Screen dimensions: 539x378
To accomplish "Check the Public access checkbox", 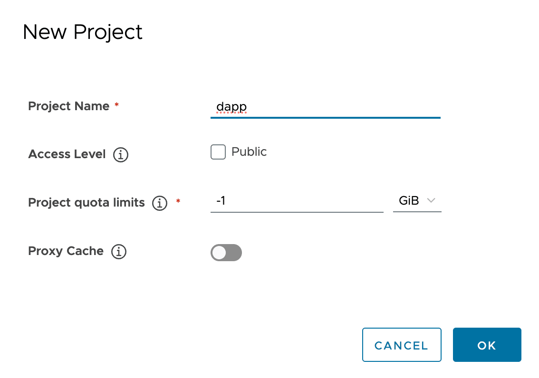I will [x=218, y=152].
